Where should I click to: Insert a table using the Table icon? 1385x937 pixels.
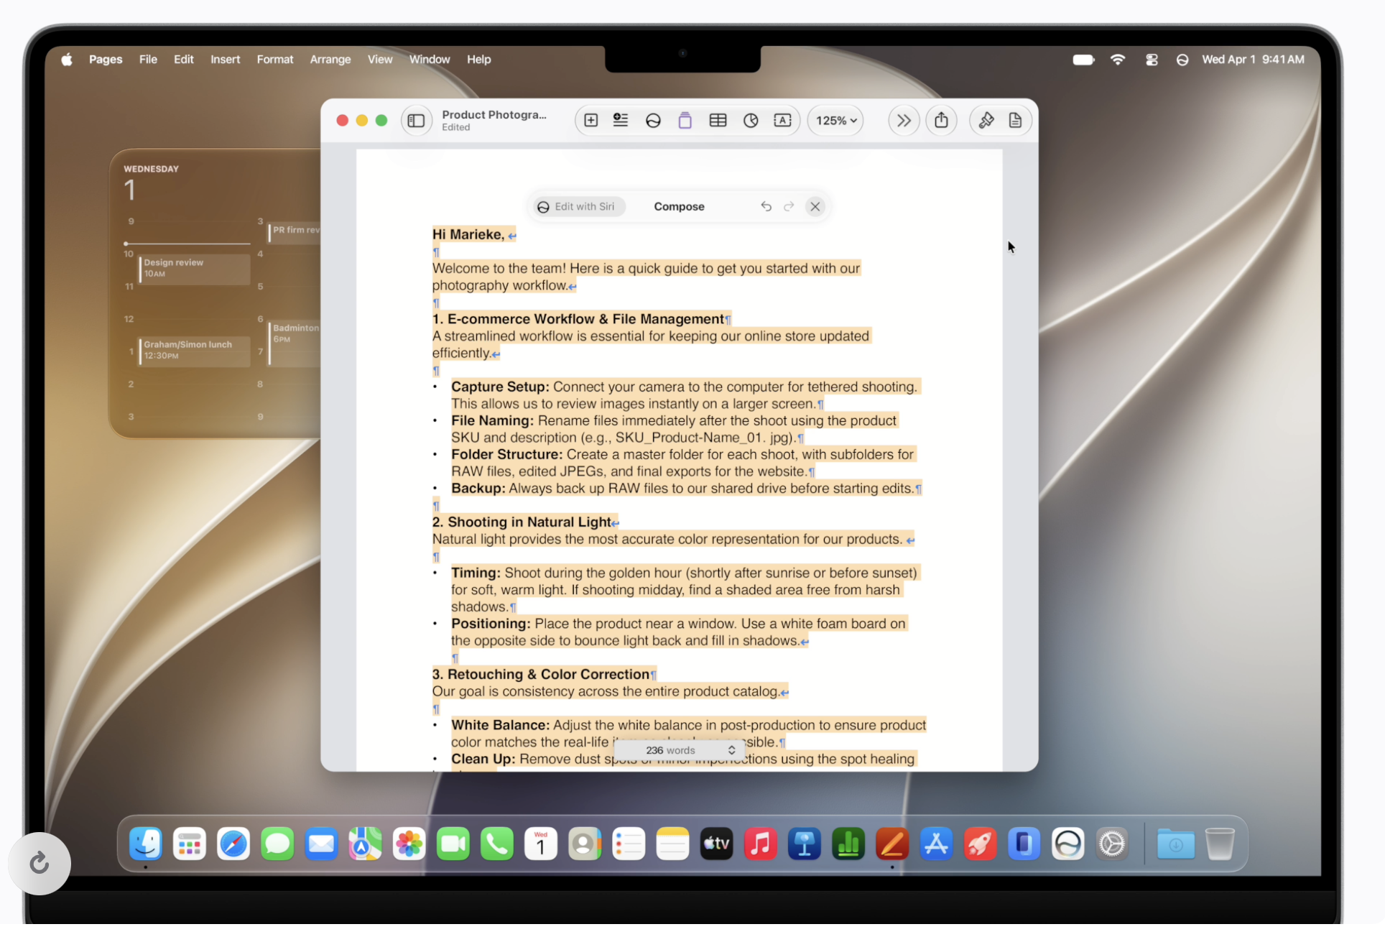[718, 121]
